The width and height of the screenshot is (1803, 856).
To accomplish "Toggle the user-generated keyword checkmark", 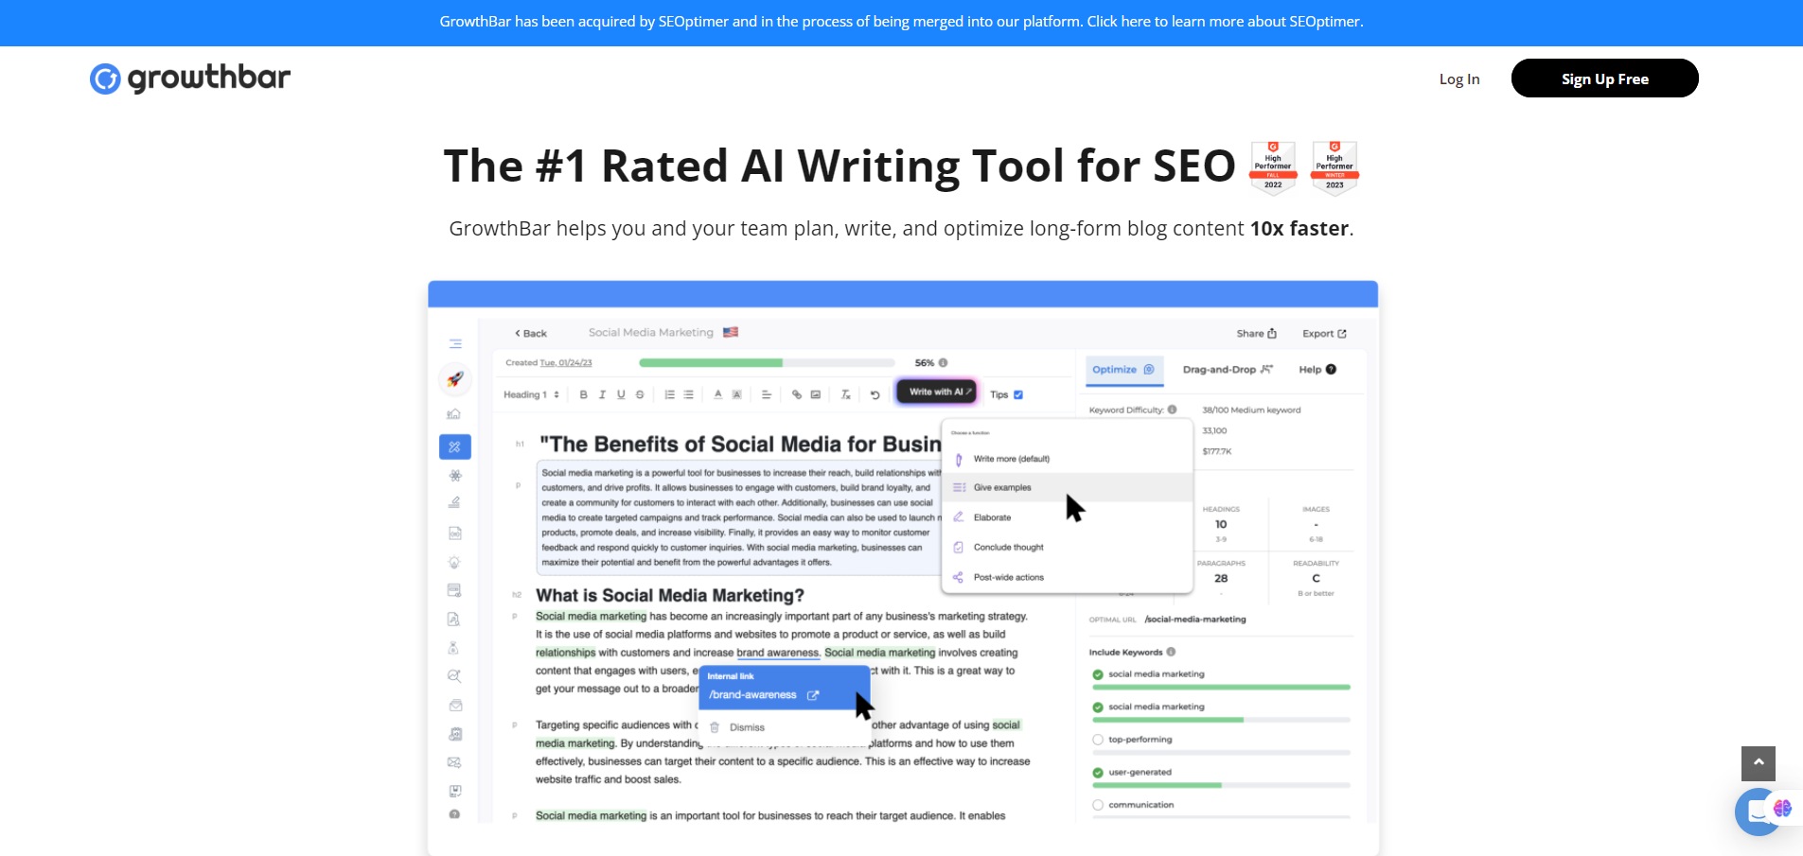I will coord(1098,773).
